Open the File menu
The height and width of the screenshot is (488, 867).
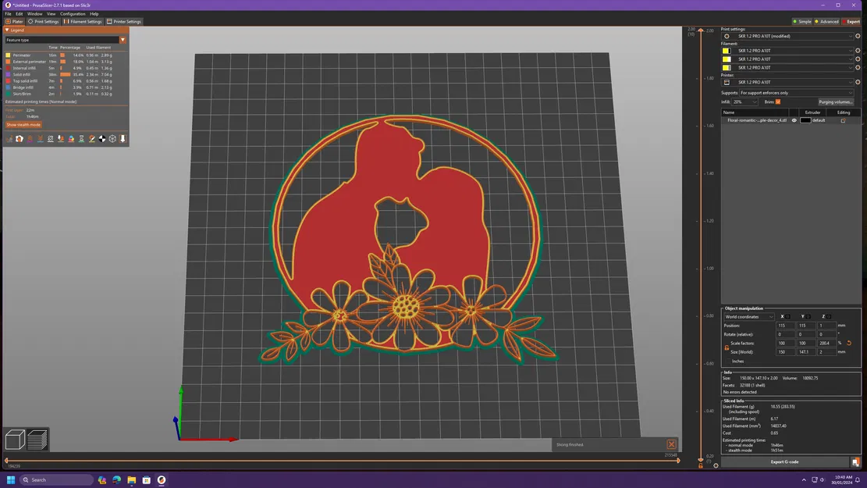click(x=9, y=14)
